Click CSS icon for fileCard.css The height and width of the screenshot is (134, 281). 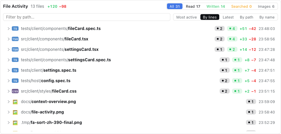[x=15, y=91]
